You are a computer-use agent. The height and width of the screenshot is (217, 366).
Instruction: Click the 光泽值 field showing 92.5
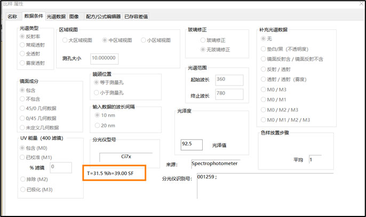[x=193, y=144]
